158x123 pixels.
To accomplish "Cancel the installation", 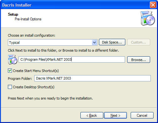I will [142, 115].
